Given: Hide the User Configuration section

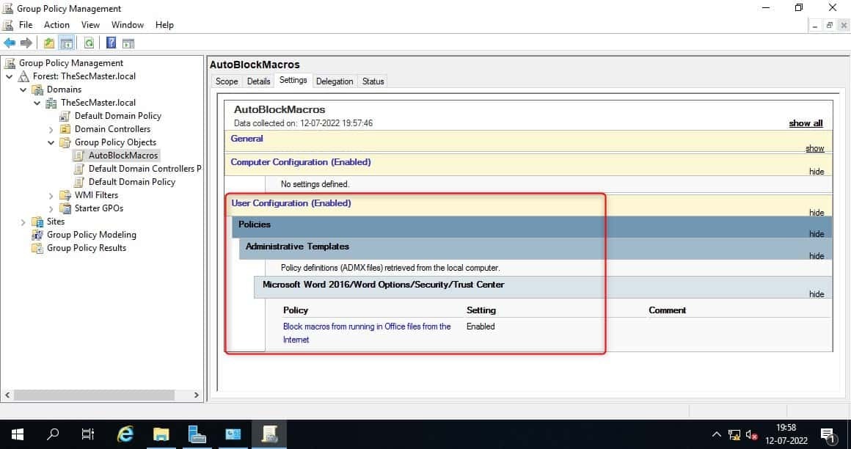Looking at the screenshot, I should coord(817,213).
